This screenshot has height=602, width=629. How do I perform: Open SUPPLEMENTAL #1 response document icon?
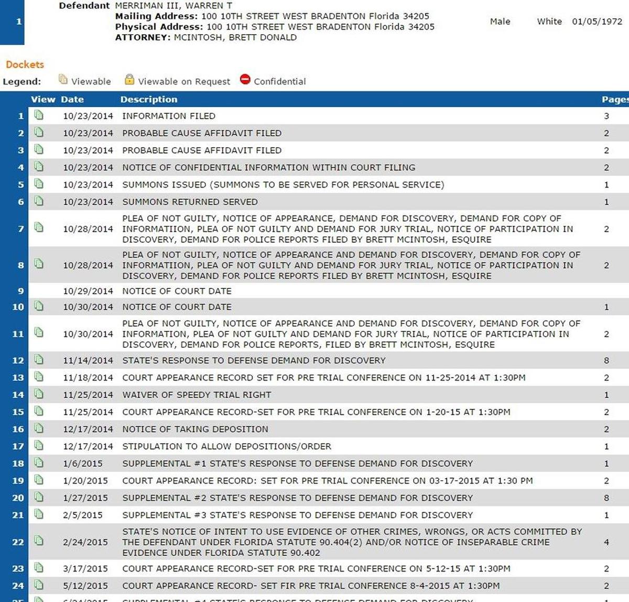[x=39, y=463]
